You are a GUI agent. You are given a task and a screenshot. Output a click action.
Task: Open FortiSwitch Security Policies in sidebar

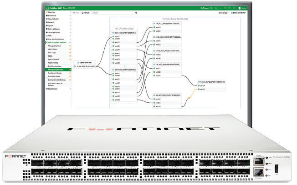pos(55,84)
